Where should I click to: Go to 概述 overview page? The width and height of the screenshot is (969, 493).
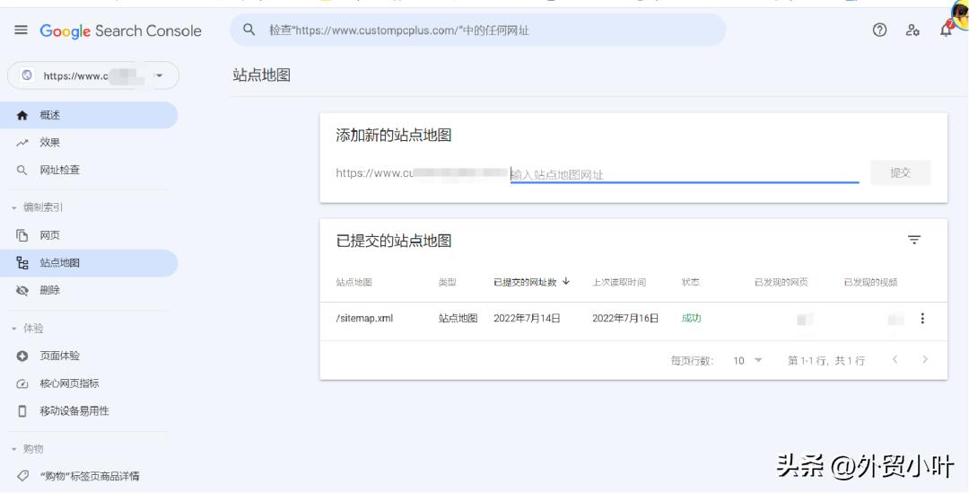click(89, 115)
